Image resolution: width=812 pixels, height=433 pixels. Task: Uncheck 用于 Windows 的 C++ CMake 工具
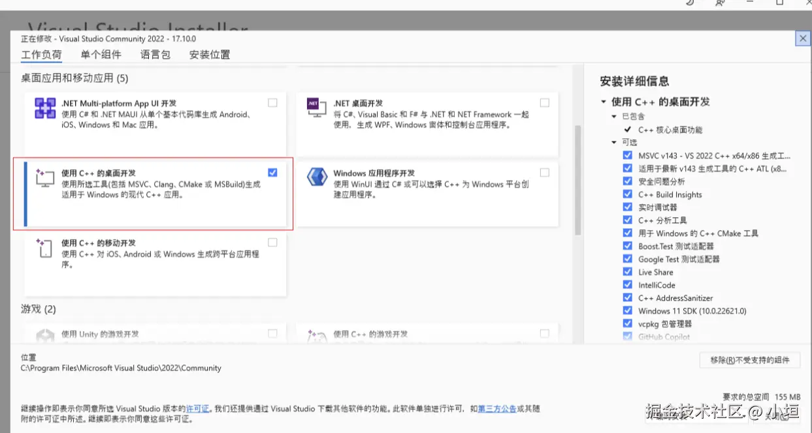click(628, 233)
